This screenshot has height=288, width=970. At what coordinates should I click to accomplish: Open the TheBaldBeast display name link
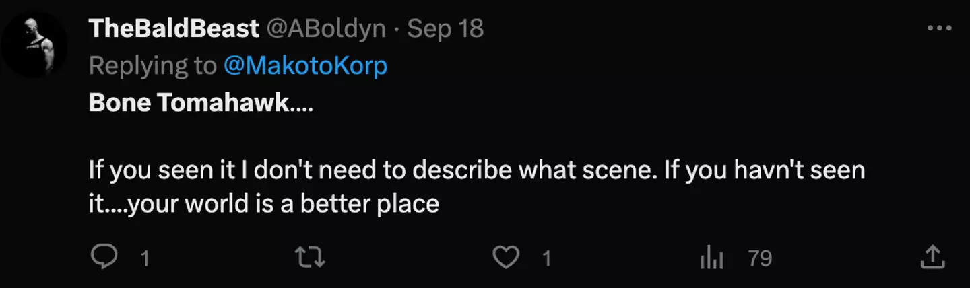click(174, 29)
